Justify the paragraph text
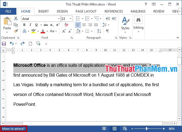 click(x=96, y=25)
